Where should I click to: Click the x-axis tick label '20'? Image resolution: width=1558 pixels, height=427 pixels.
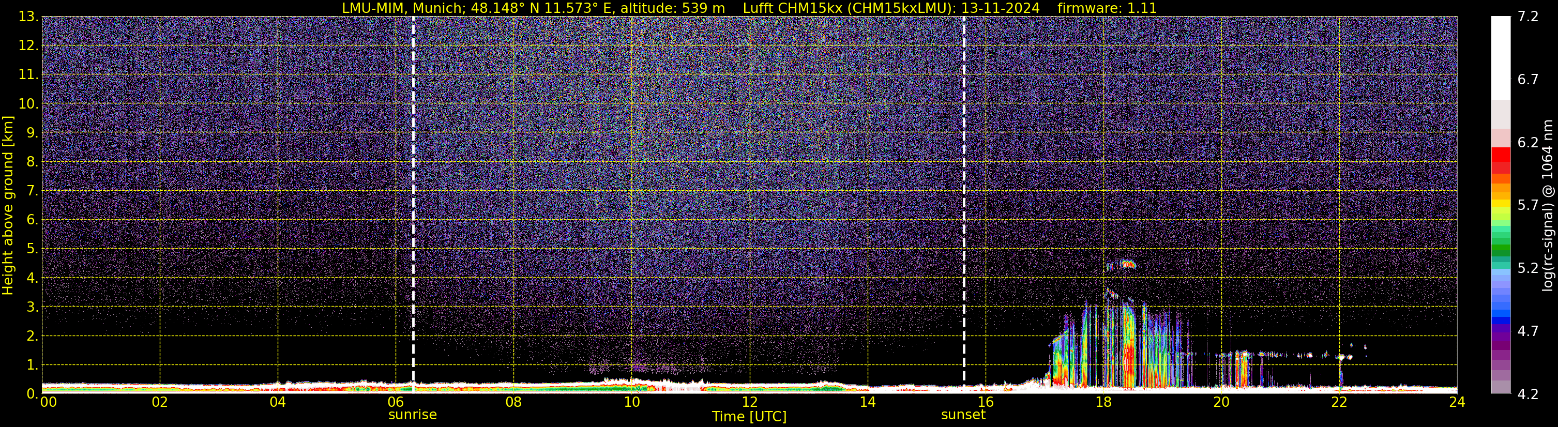[x=1221, y=402]
